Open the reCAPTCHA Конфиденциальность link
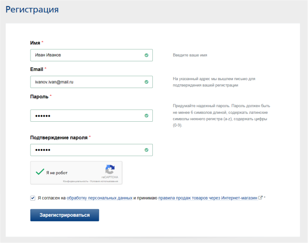Image resolution: width=308 pixels, height=243 pixels. [x=75, y=181]
